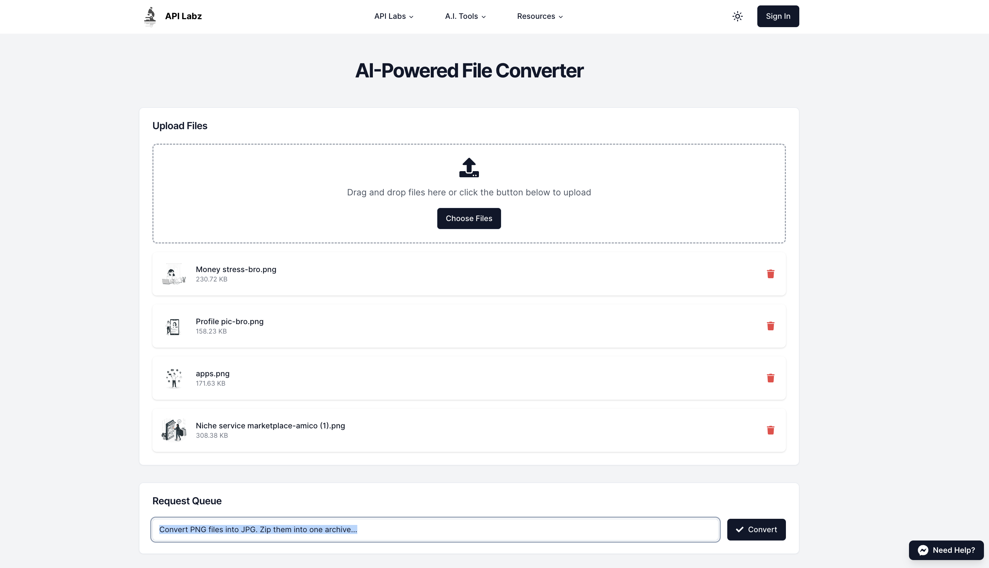Remove Niche service marketplace-amico (1).png file
Screen dimensions: 989x568
[770, 430]
